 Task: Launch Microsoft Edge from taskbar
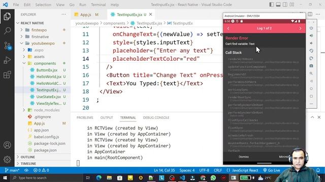(x=99, y=177)
